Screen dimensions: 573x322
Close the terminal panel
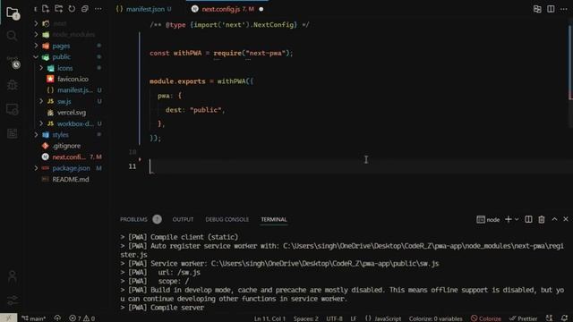(566, 219)
